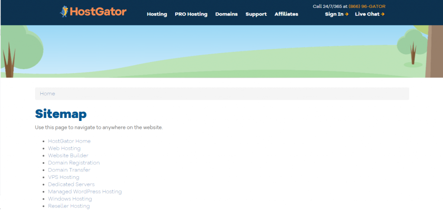443x210 pixels.
Task: Click the Home breadcrumb
Action: (48, 94)
